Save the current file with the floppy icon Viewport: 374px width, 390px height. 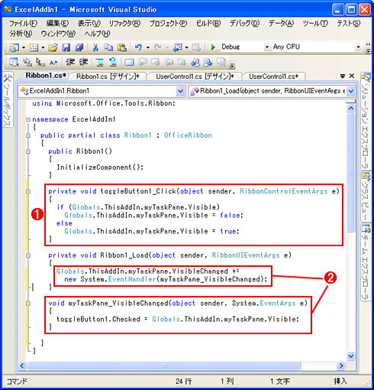(66, 47)
